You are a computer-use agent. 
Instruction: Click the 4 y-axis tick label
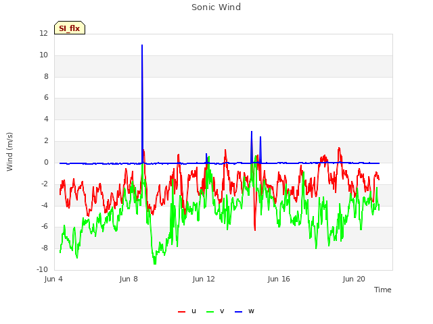(x=46, y=119)
